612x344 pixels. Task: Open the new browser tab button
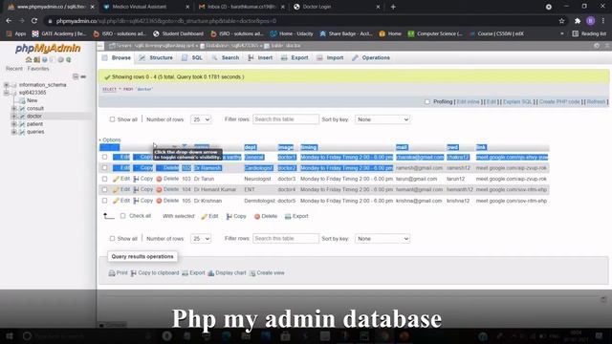pos(393,7)
